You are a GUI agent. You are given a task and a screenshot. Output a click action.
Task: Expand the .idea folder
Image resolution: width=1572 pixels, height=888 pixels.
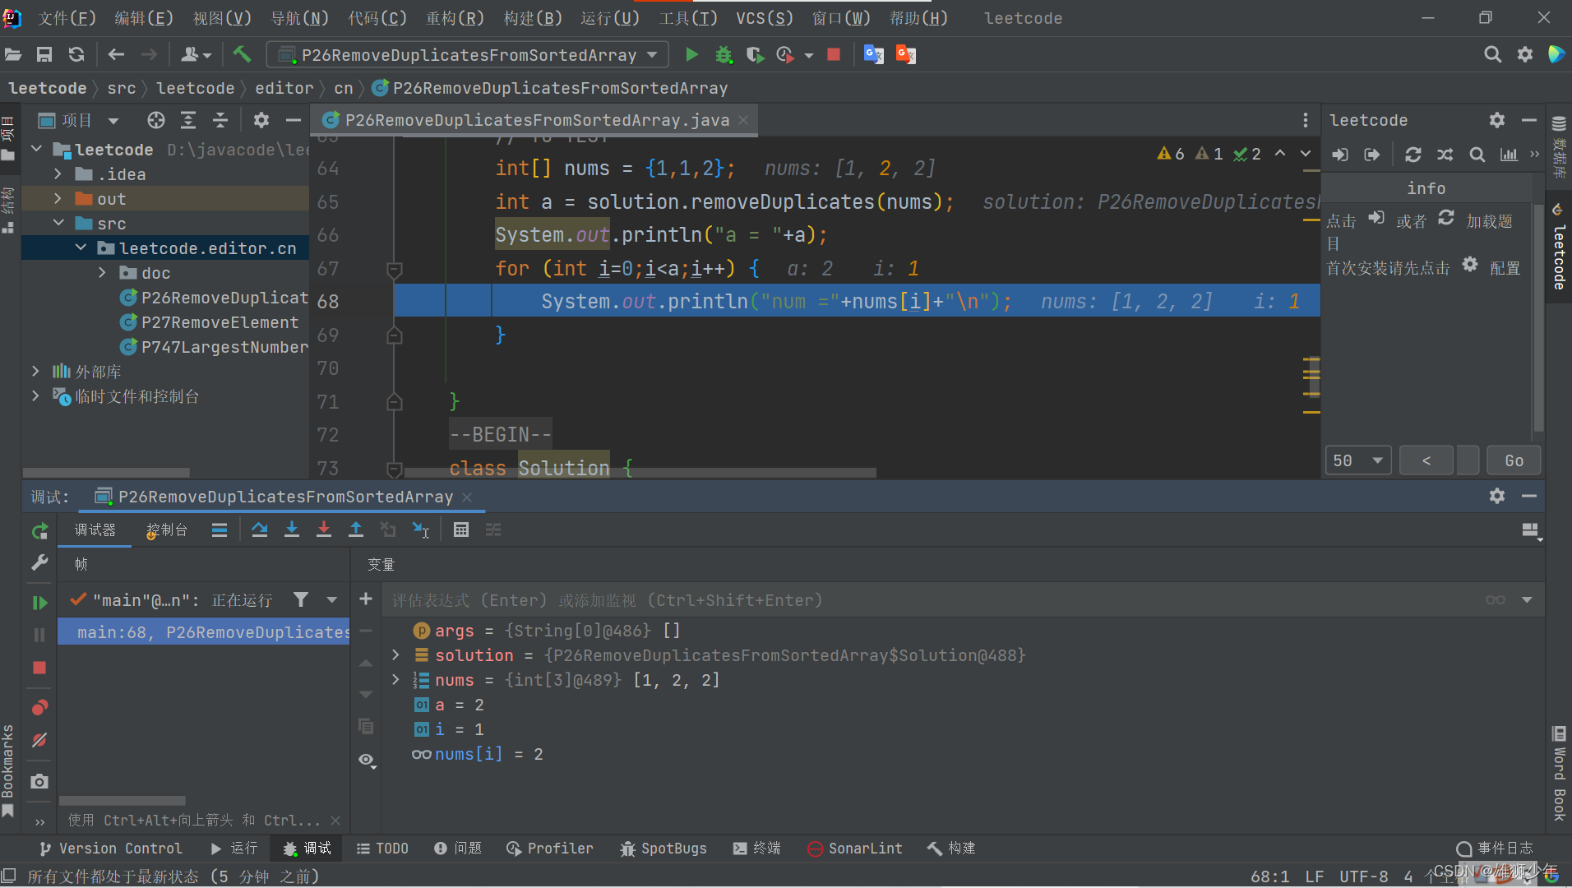point(58,174)
